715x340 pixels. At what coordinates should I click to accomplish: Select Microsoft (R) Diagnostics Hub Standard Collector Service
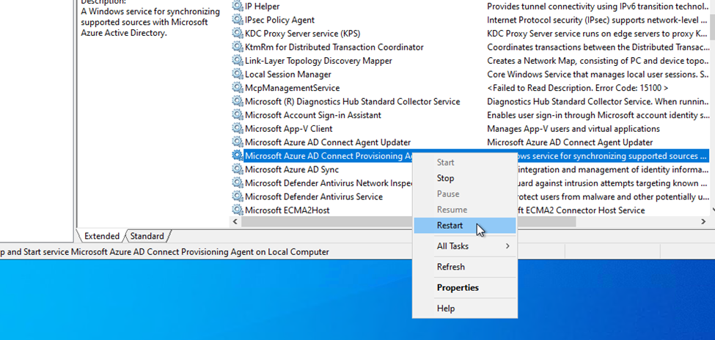(353, 101)
